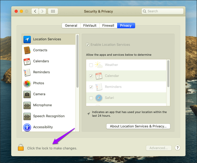Select the Contacts label in sidebar
This screenshot has width=197, height=163.
click(40, 50)
